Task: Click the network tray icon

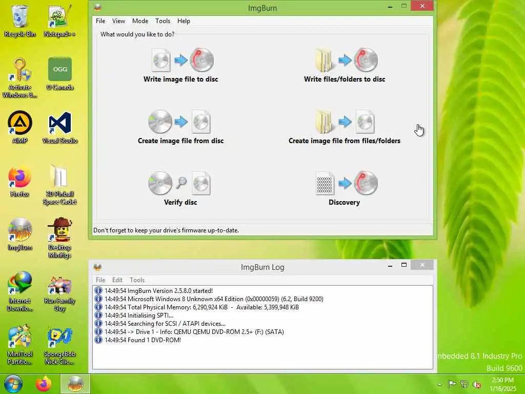Action: (464, 384)
